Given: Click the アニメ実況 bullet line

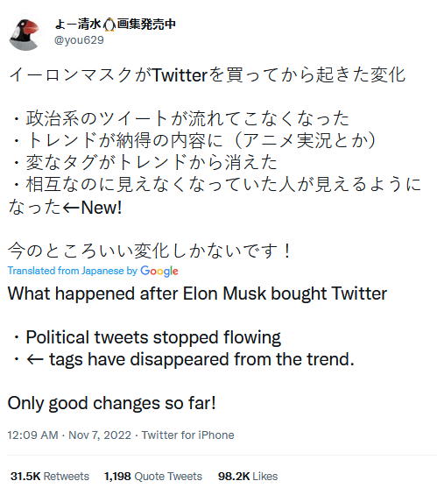Looking at the screenshot, I should 194,141.
